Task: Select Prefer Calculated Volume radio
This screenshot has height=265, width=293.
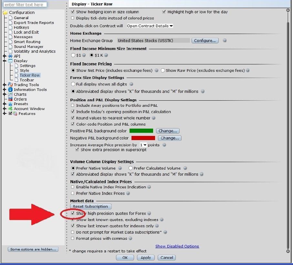Action: 131,168
